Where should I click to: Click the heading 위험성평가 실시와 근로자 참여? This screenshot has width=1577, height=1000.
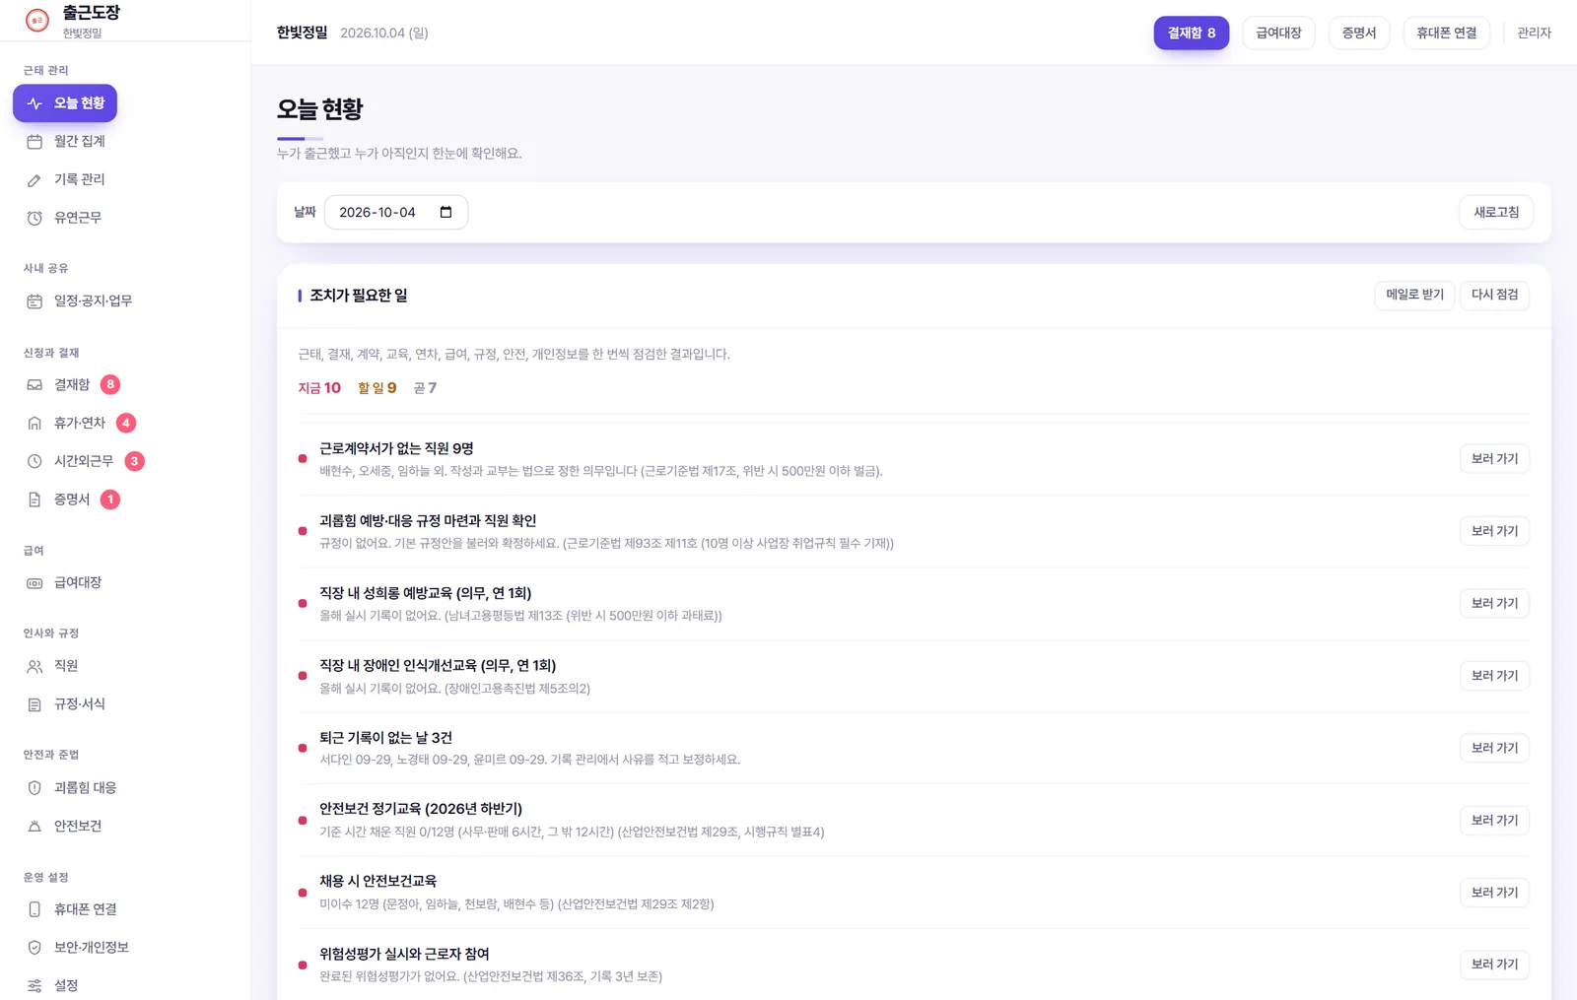click(404, 954)
